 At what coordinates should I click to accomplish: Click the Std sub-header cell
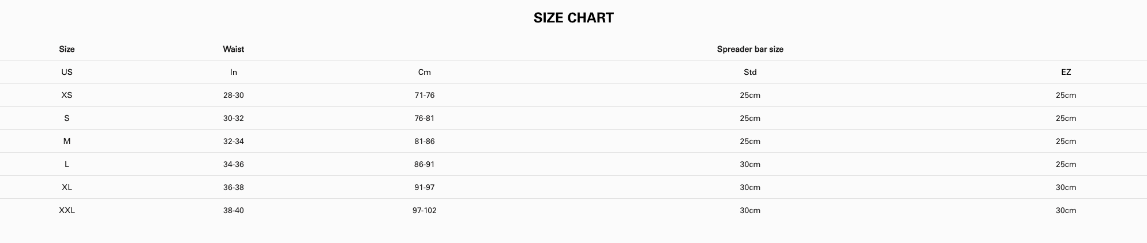pyautogui.click(x=750, y=72)
